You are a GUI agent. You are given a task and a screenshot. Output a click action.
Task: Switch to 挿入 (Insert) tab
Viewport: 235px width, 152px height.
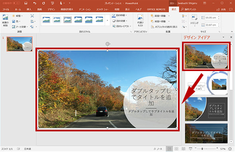coord(29,9)
